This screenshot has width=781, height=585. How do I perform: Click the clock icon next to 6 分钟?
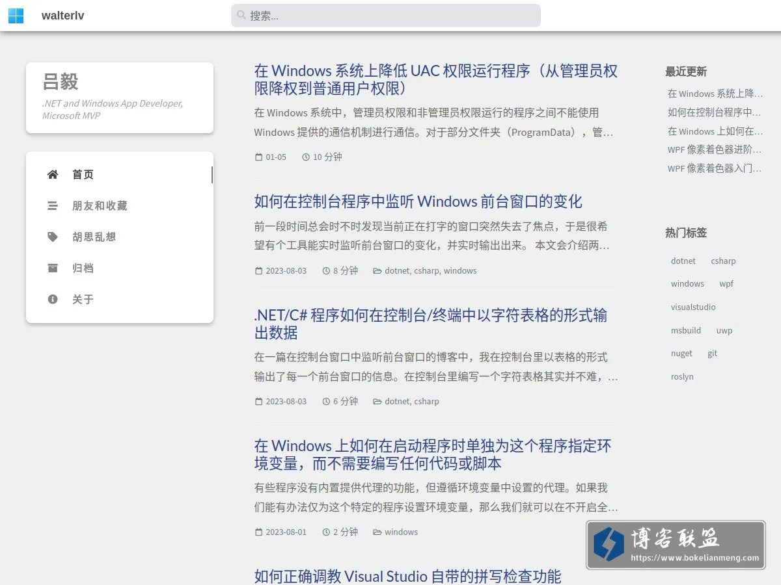pyautogui.click(x=326, y=401)
